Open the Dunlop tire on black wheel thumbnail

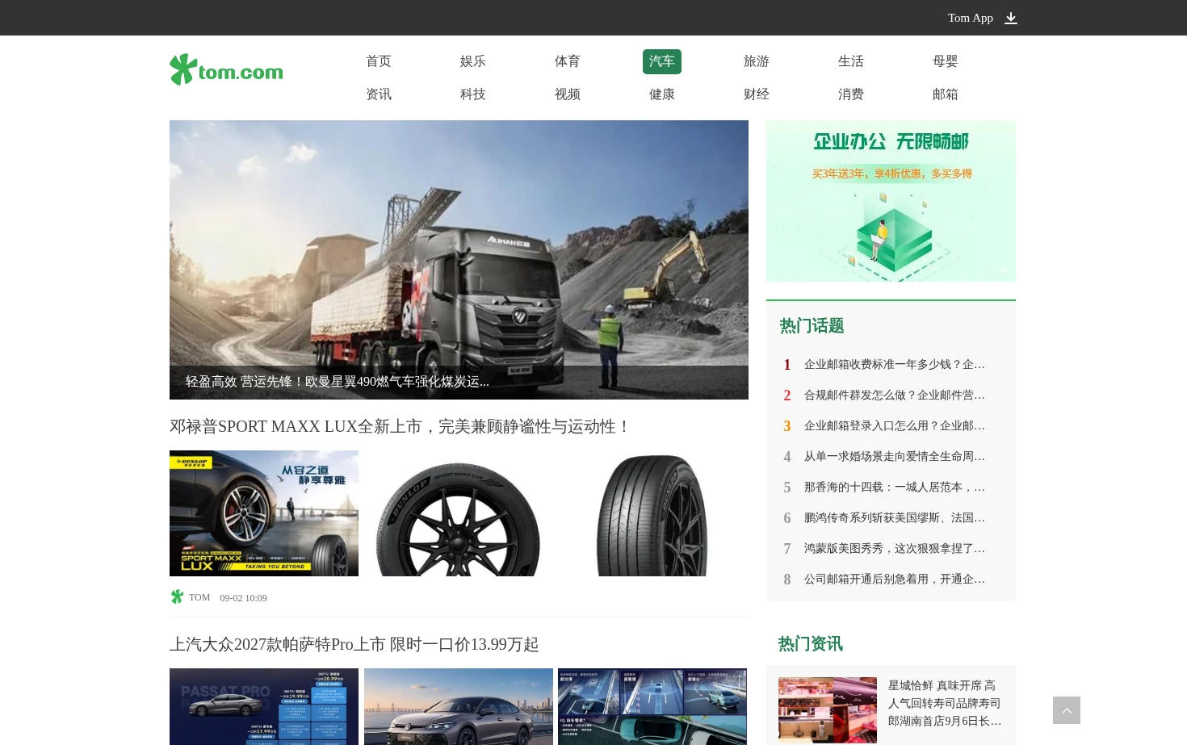coord(459,513)
